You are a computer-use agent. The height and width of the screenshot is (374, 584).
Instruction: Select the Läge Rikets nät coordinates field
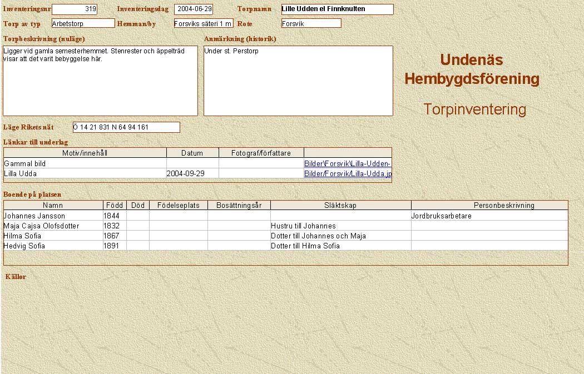coord(126,127)
